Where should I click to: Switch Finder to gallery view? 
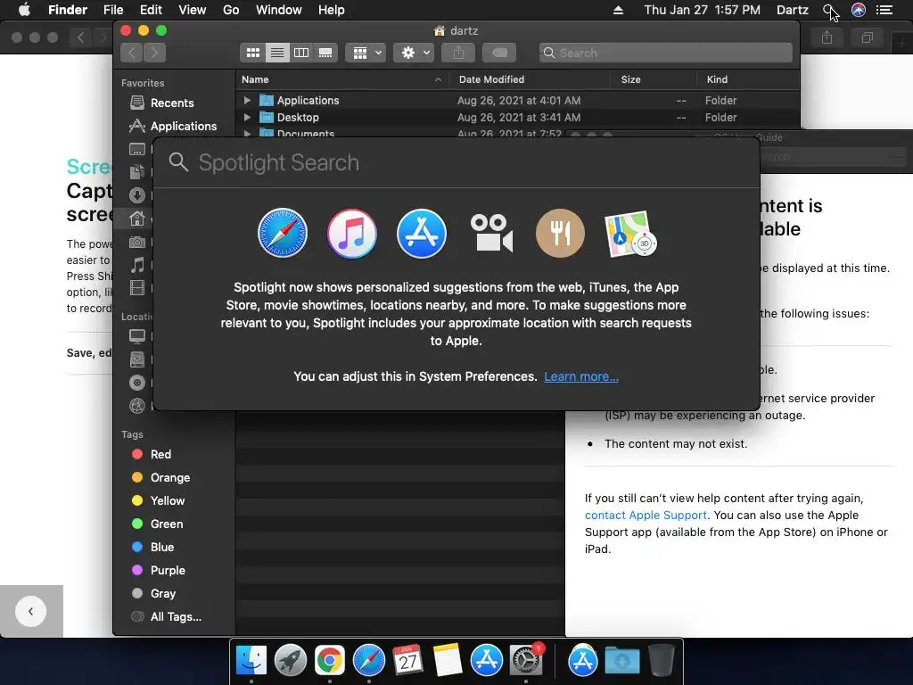click(x=325, y=53)
